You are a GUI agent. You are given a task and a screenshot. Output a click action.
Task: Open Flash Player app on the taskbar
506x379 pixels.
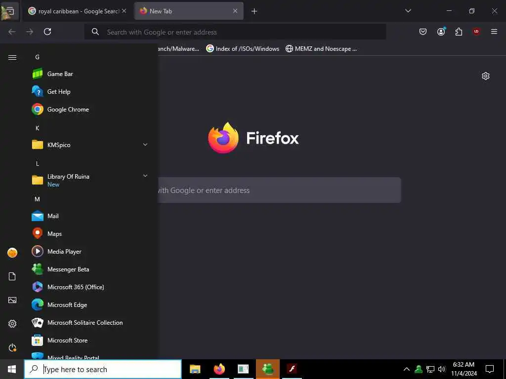click(292, 369)
